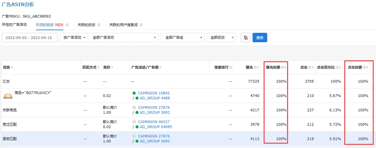This screenshot has width=376, height=148.
Task: Click help icon next to 关联的投放 tab
Action: tap(99, 25)
